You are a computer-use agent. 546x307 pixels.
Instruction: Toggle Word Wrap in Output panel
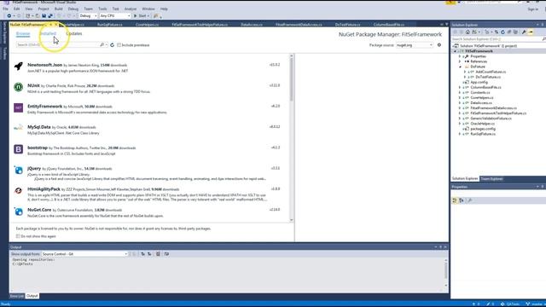166,254
